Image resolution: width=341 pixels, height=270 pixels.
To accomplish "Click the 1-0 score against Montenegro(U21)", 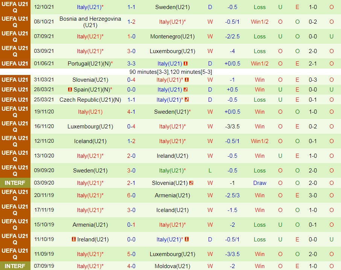I will click(131, 36).
